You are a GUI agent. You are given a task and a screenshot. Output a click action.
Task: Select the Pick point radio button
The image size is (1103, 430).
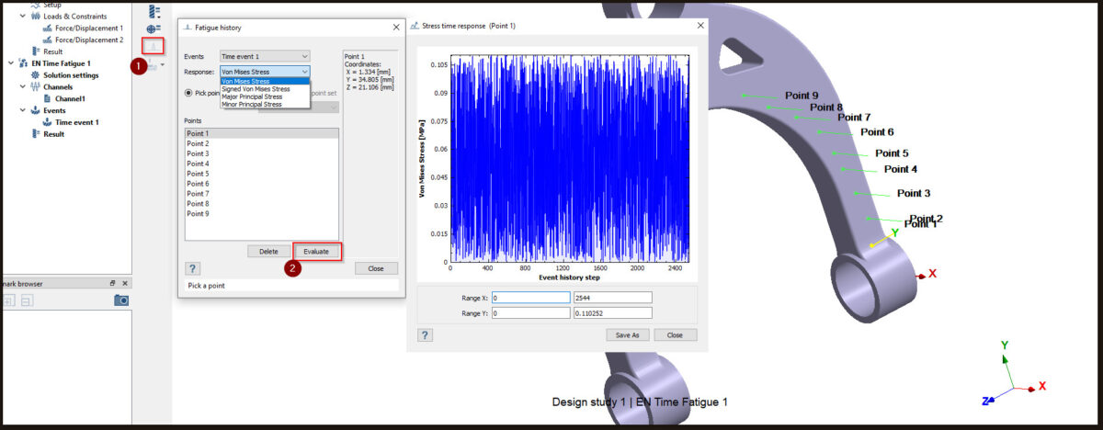188,93
